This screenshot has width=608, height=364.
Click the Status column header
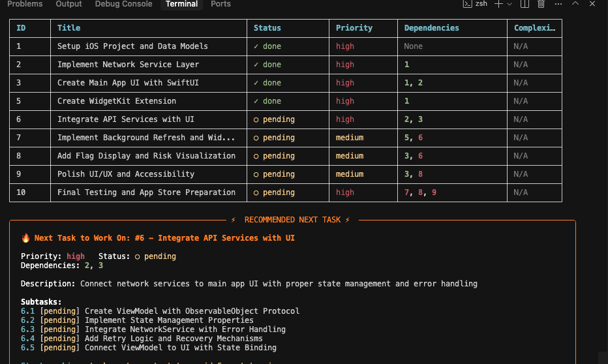[x=267, y=28]
